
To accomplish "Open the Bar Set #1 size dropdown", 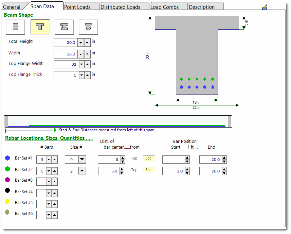I will coord(82,160).
